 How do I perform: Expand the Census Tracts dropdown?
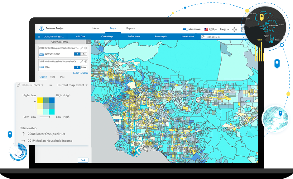pyautogui.click(x=32, y=85)
